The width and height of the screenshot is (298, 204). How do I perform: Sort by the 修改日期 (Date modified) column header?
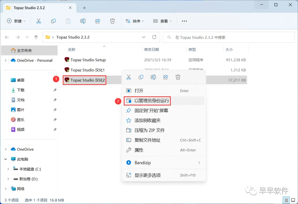pyautogui.click(x=151, y=50)
